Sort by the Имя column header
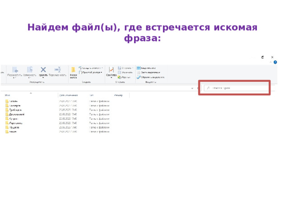Screen dimensions: 289x216 point(7,95)
